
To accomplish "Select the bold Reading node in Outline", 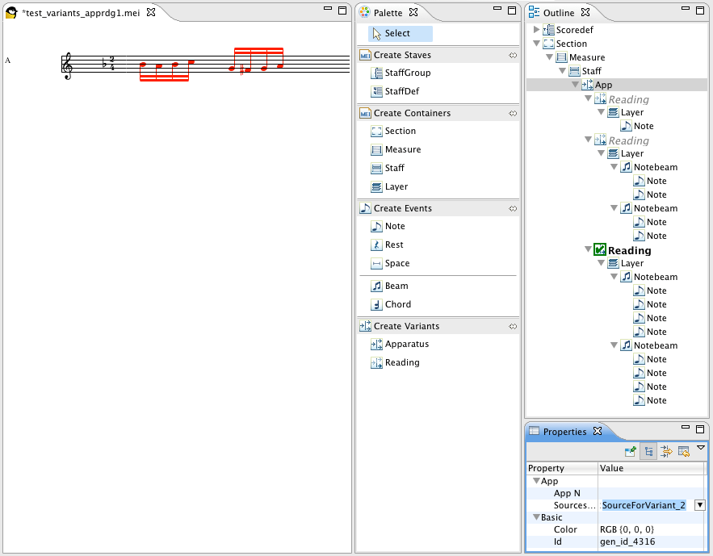I will 629,250.
